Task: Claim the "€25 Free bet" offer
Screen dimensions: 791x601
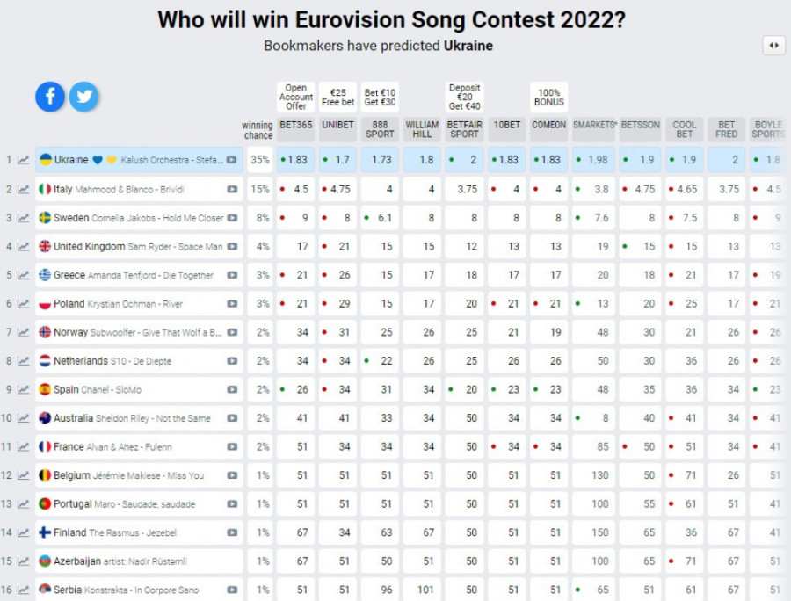Action: point(337,97)
